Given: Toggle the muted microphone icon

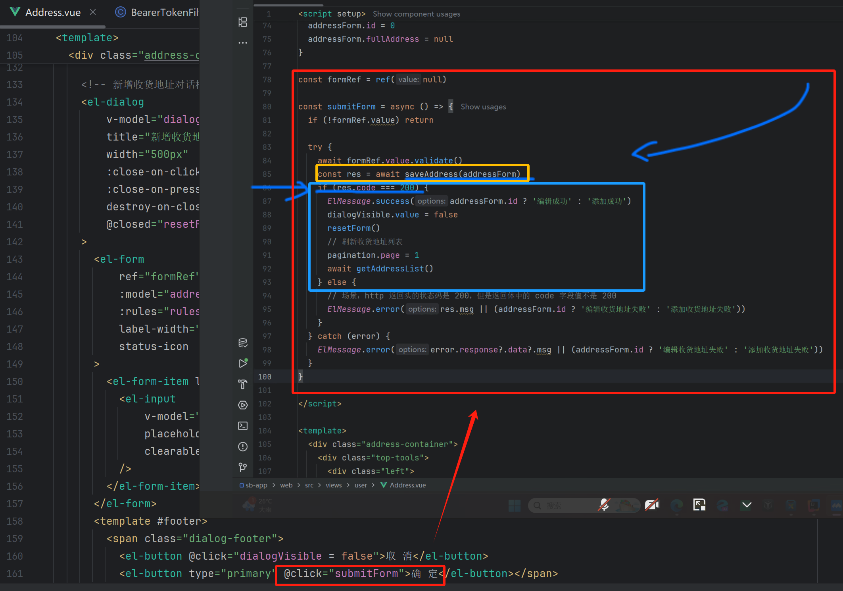Looking at the screenshot, I should (x=604, y=505).
